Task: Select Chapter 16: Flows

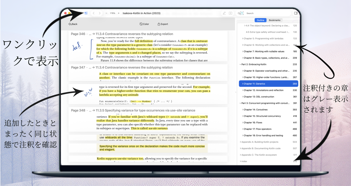Action: pos(269,122)
